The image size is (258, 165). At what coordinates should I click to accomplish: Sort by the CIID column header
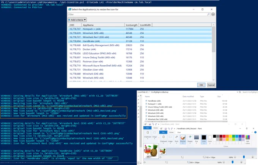tap(75, 25)
